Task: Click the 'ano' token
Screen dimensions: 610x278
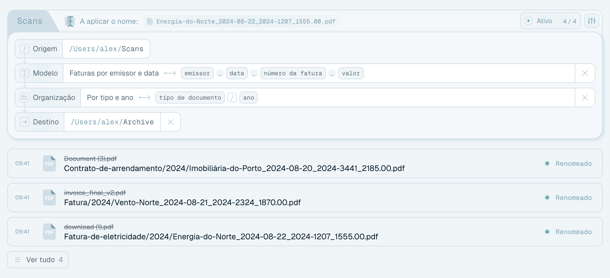Action: click(x=249, y=98)
